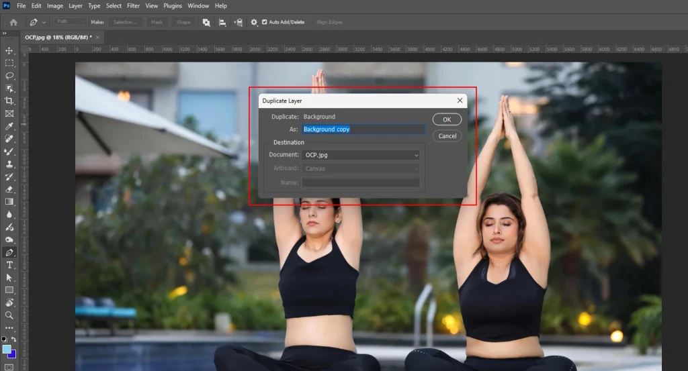
Task: Select the Spot Healing Brush tool
Action: pos(9,139)
